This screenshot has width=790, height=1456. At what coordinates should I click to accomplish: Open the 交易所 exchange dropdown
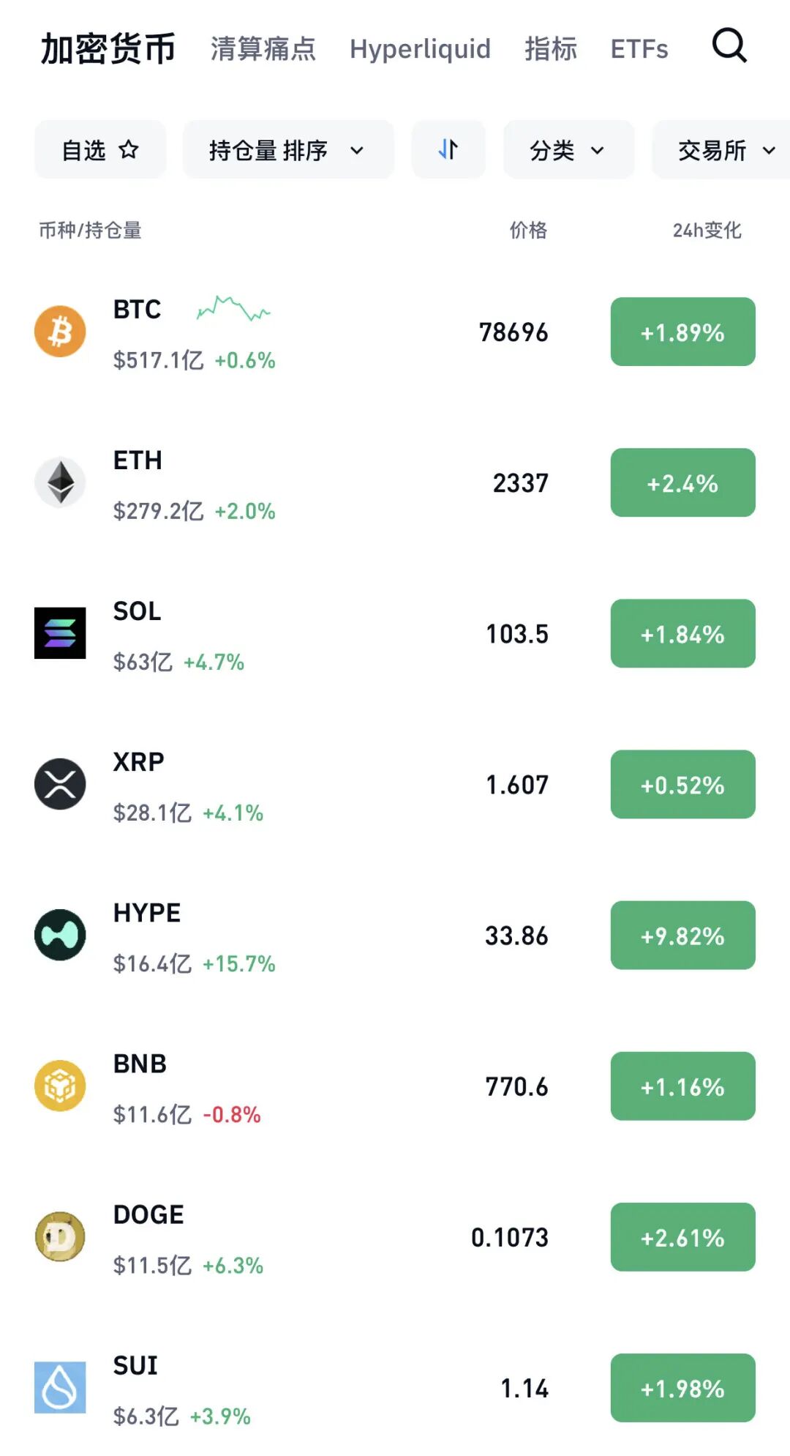point(724,150)
